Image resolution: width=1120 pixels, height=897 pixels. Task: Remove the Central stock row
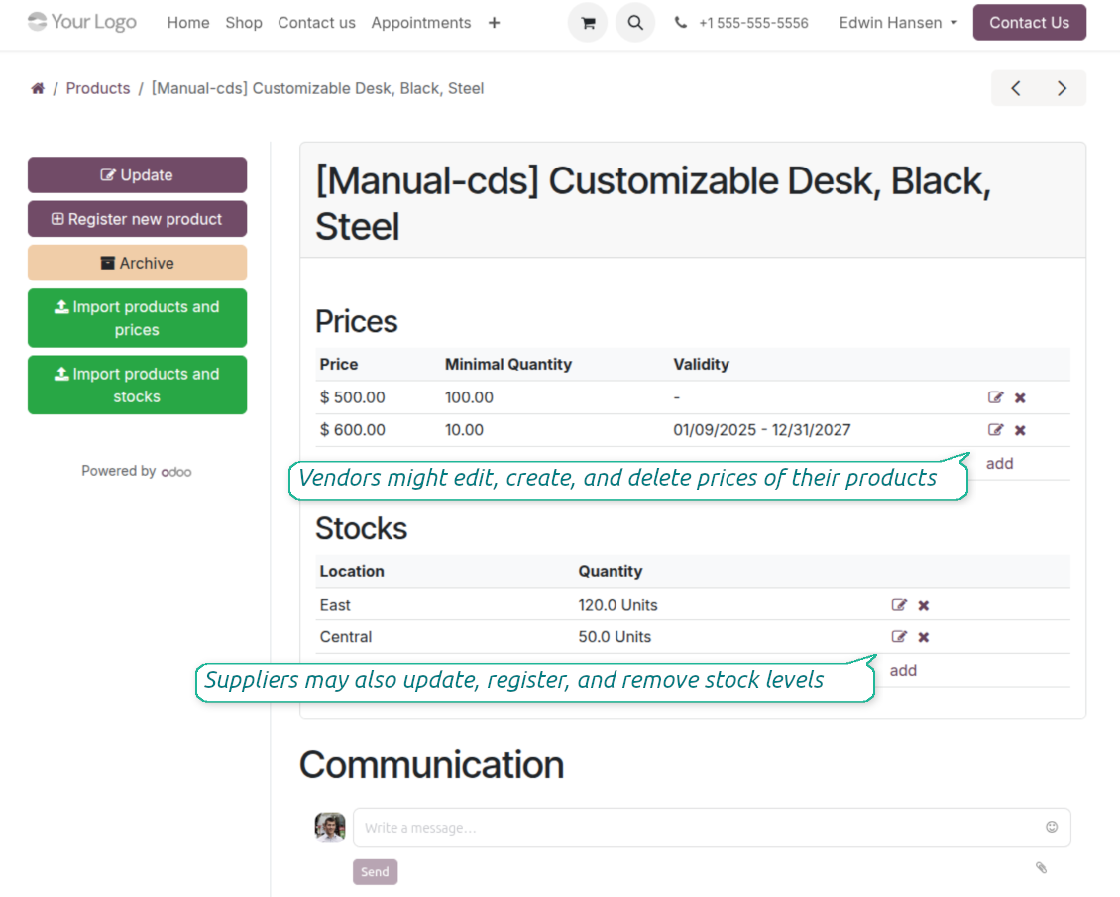tap(923, 637)
